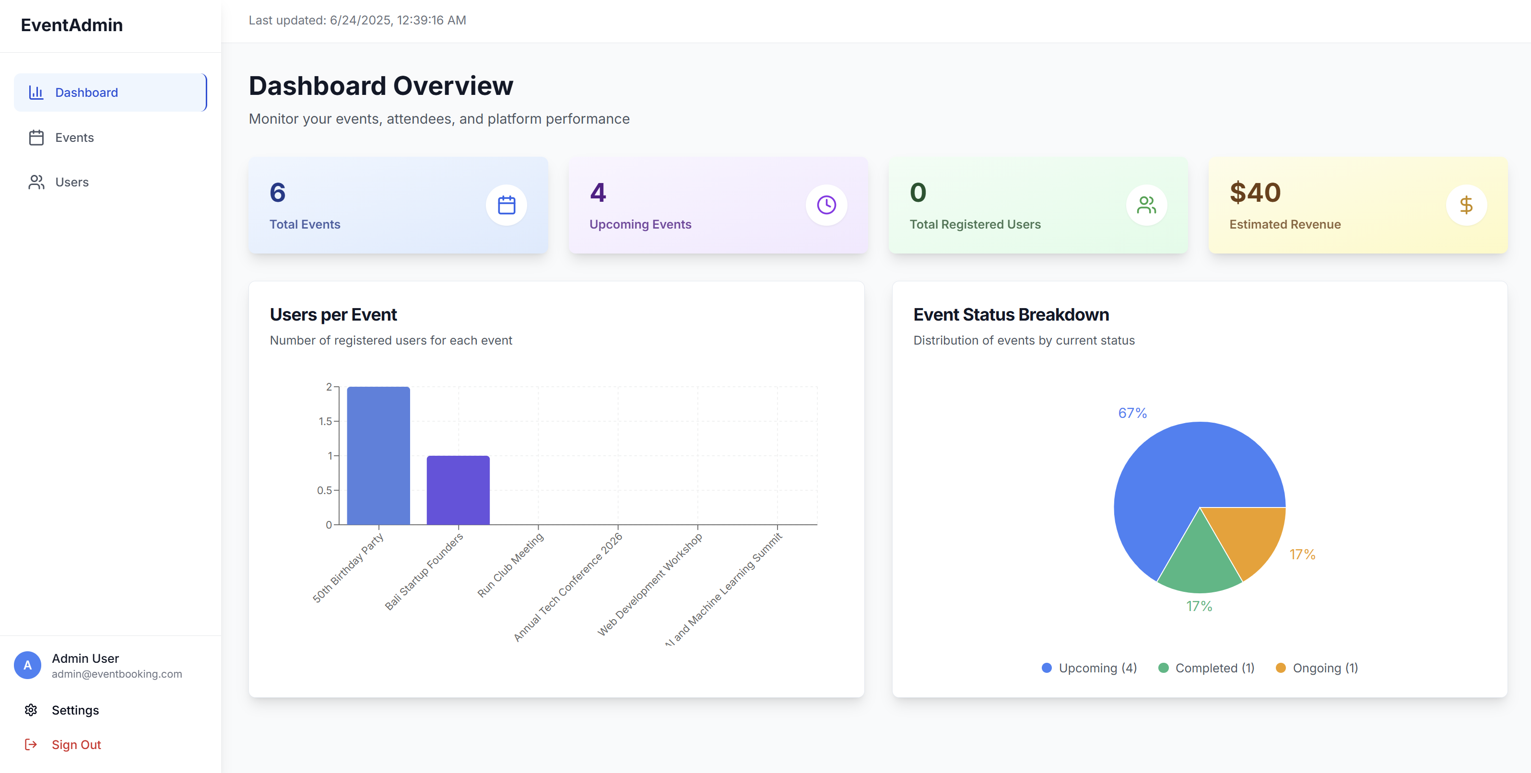Click the Users people icon in sidebar
1531x773 pixels.
(36, 182)
